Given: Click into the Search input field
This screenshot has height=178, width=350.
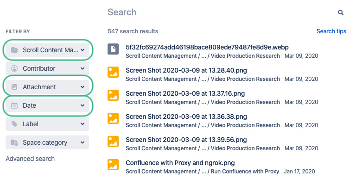Looking at the screenshot, I should (x=221, y=12).
